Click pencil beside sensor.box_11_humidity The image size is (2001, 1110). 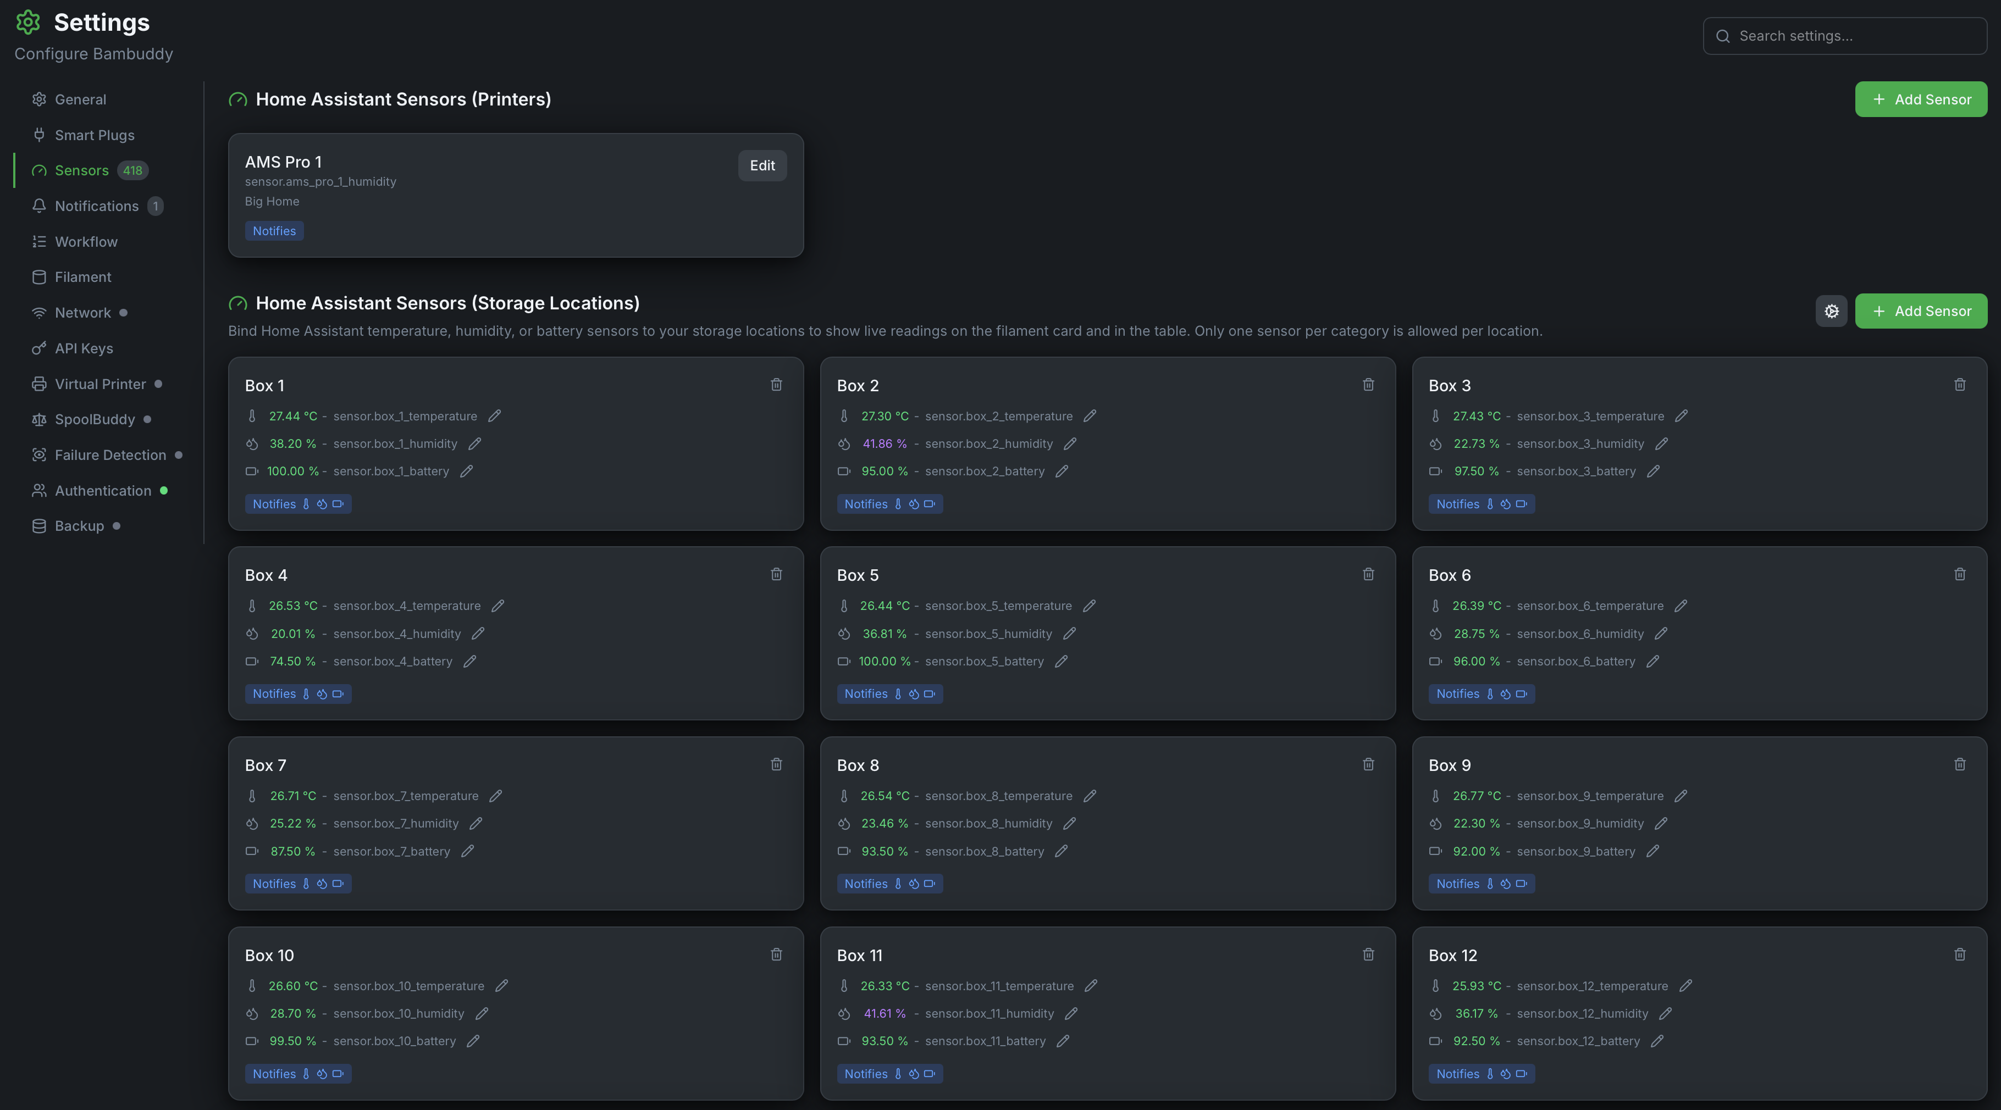pyautogui.click(x=1071, y=1014)
